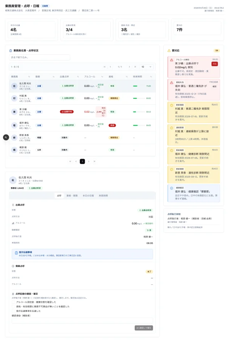Image resolution: width=229 pixels, height=341 pixels.
Task: Click the alert triangle on アルコール検知 card
Action: (171, 60)
